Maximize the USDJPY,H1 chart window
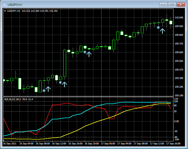The image size is (188, 149). point(172,5)
